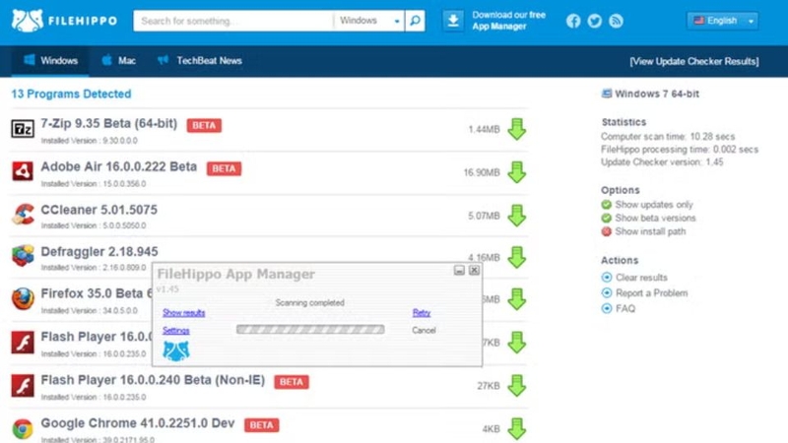Download Defraggler 2.18.945 green arrow
Screen dimensions: 788x443
516,257
